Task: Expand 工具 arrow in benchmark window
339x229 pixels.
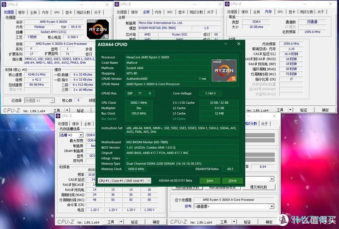Action: [234, 222]
